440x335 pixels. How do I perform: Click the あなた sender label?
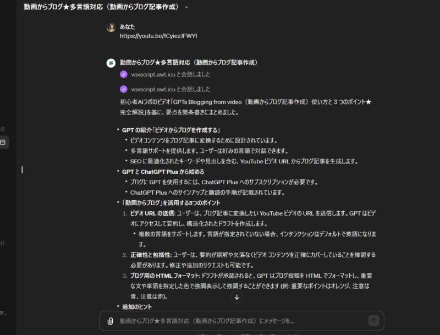point(128,26)
